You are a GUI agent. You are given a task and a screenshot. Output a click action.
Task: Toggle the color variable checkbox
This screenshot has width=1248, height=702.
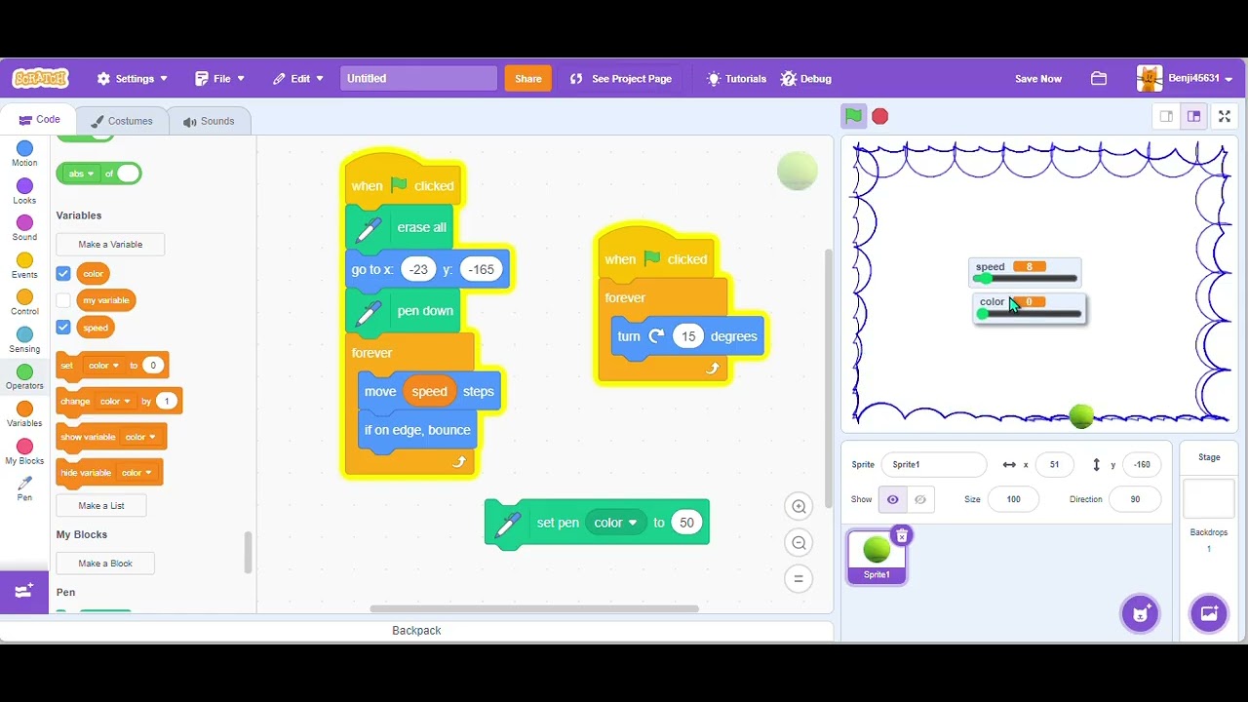click(x=63, y=273)
